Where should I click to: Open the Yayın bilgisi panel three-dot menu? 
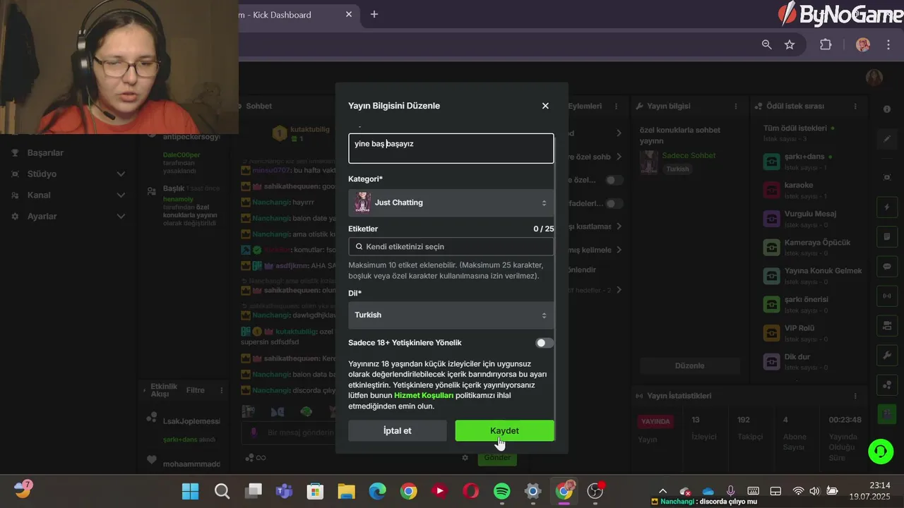[734, 106]
